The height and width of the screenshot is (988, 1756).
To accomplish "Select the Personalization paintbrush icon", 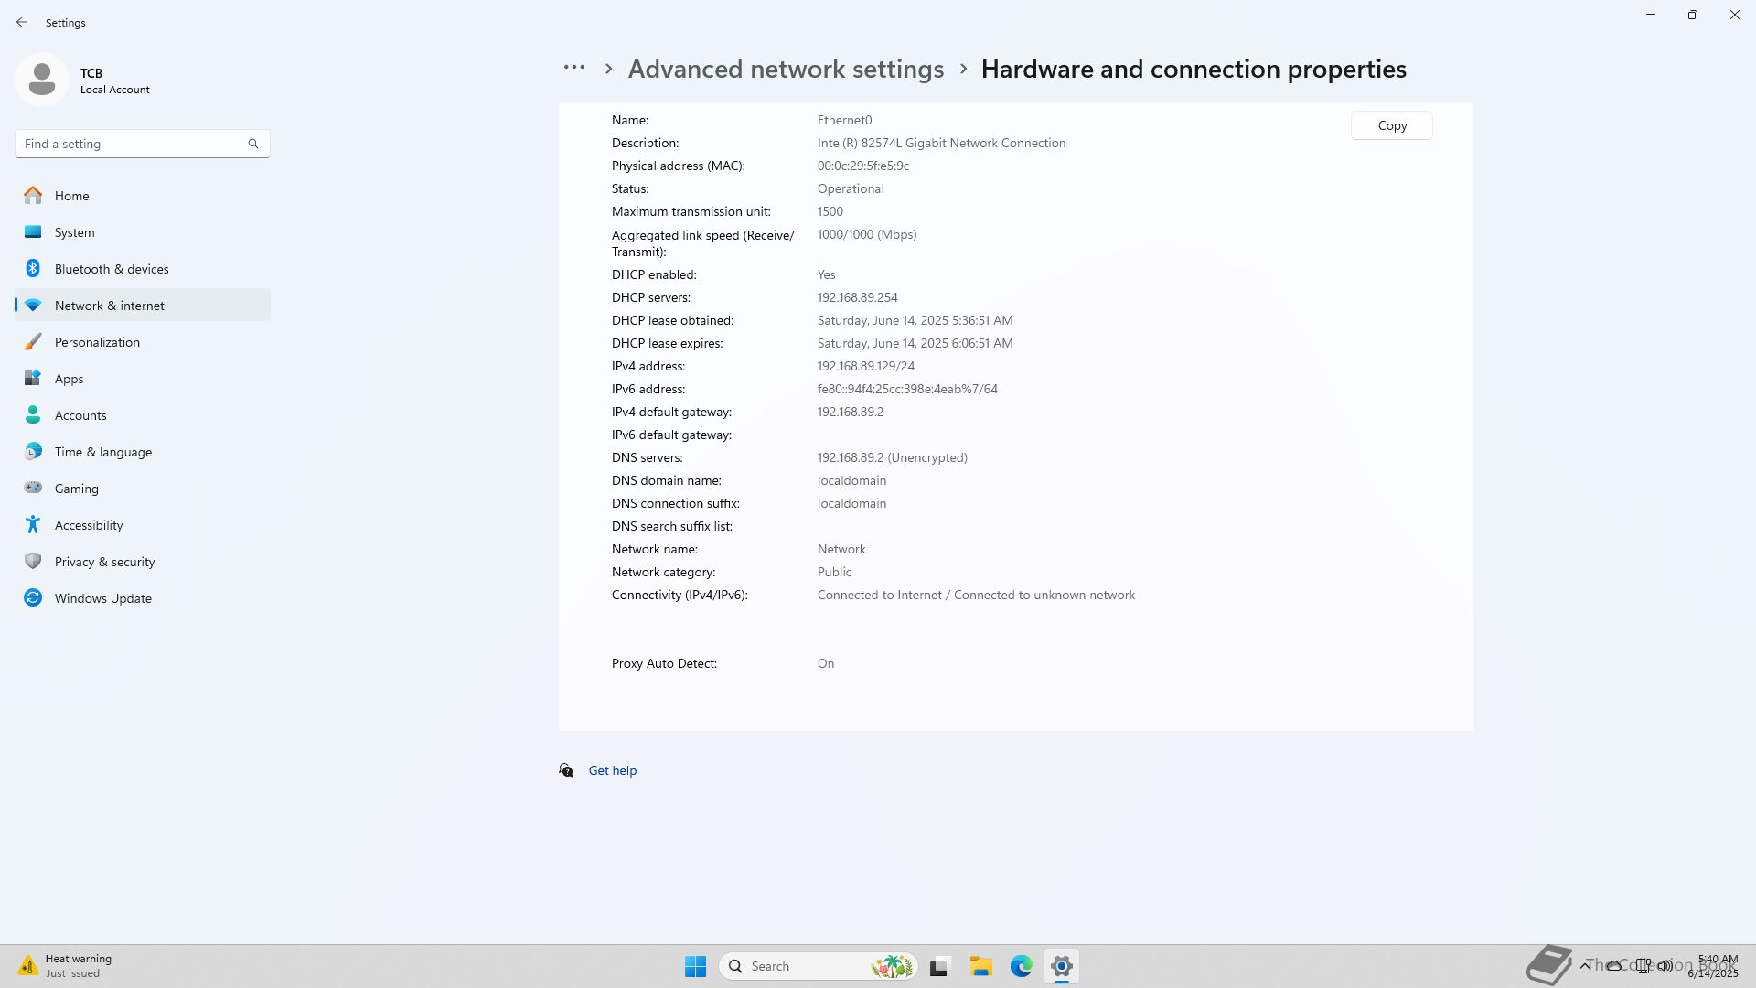I will [x=33, y=342].
